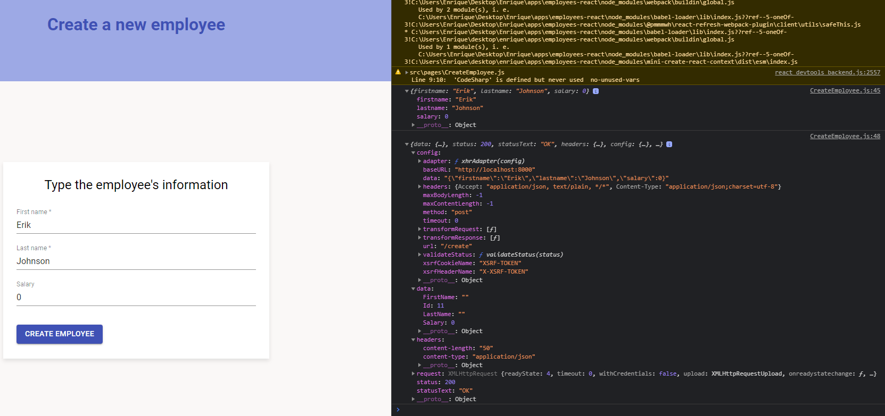The image size is (885, 416).
Task: Expand __proto__ under xsrfHeaderName
Action: coord(420,281)
